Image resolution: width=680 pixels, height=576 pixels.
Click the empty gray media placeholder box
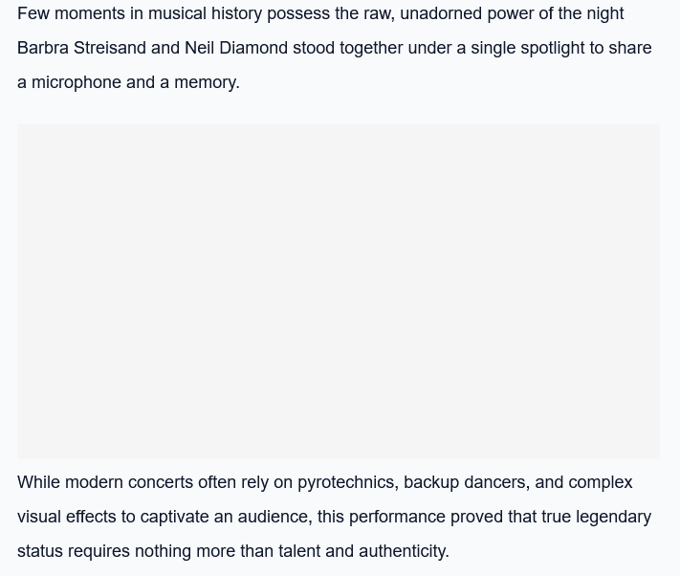coord(338,291)
